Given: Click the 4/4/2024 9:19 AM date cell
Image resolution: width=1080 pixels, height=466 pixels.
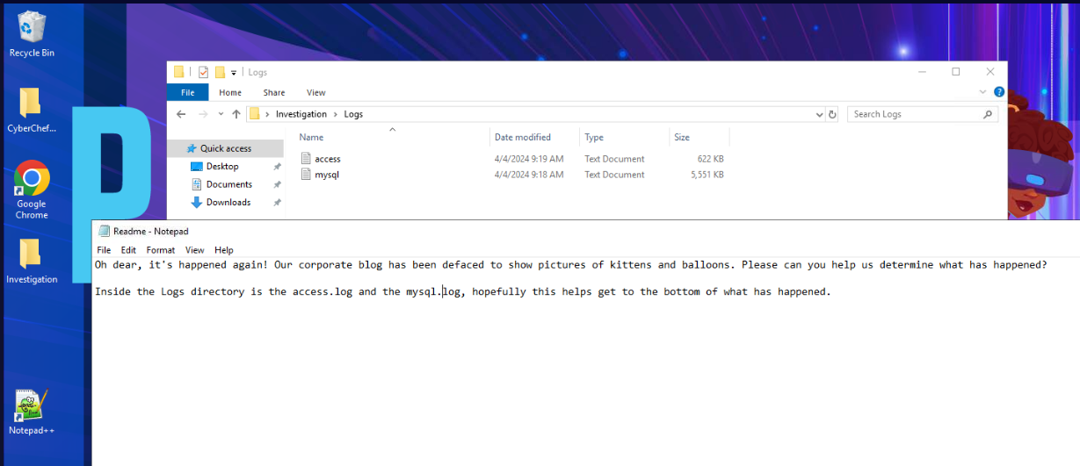Looking at the screenshot, I should 529,159.
